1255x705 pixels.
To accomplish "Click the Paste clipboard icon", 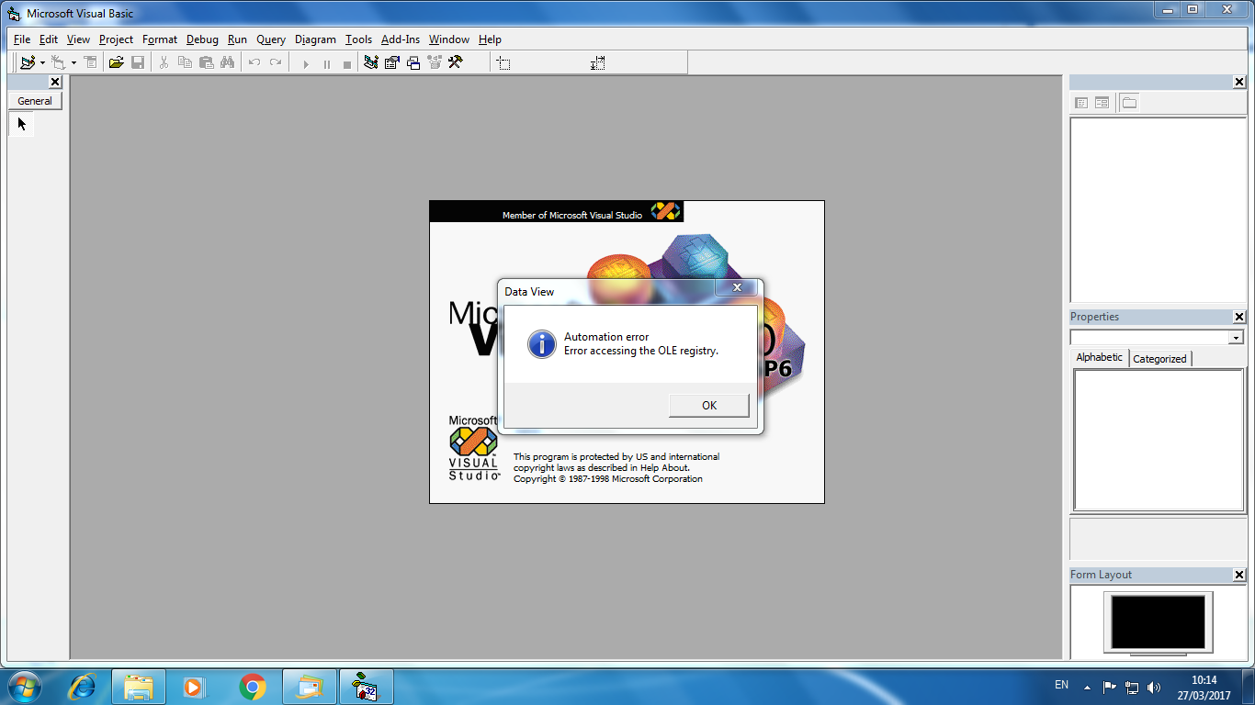I will tap(206, 62).
